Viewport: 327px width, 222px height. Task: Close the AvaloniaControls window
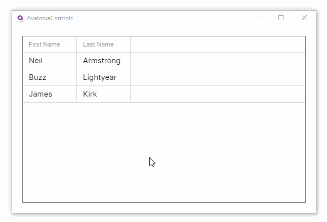pyautogui.click(x=304, y=18)
